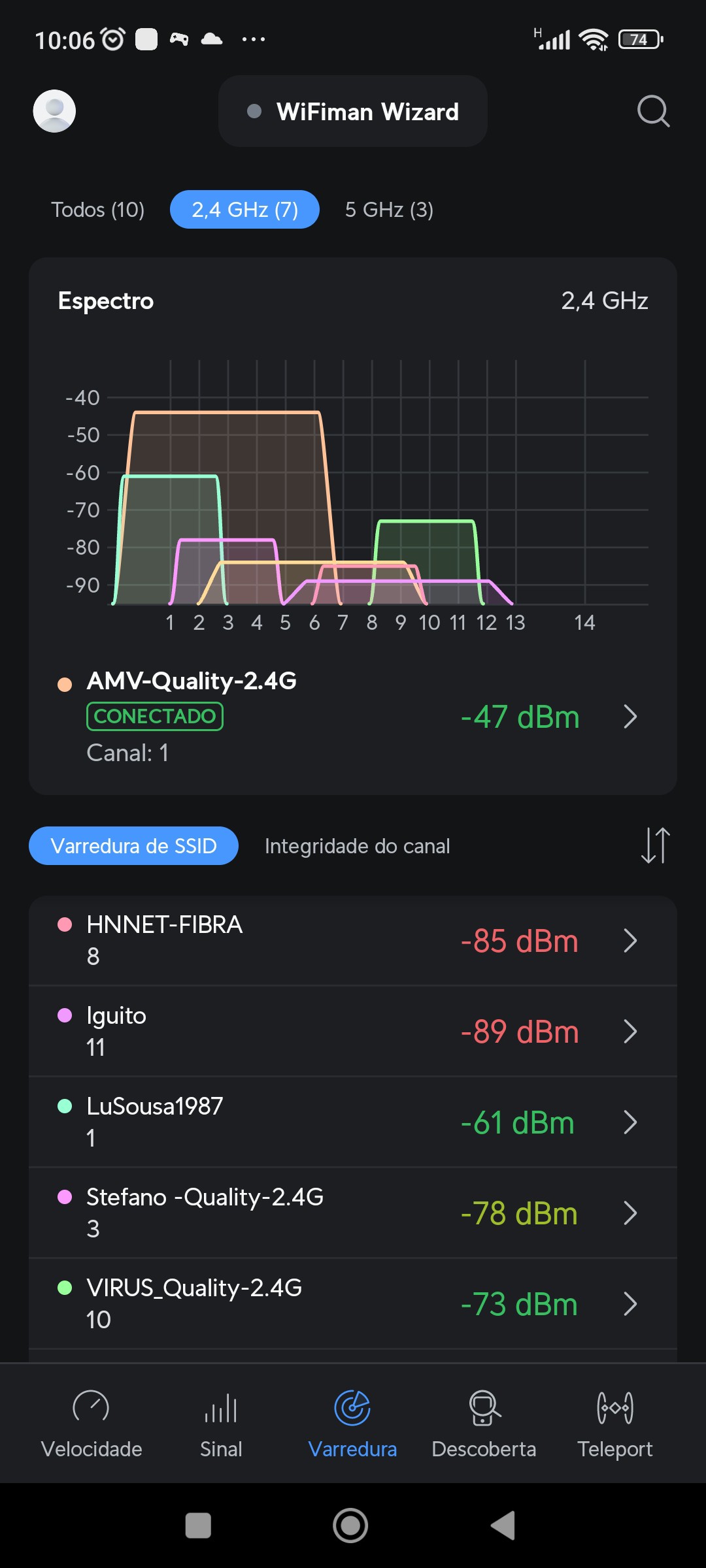Open the Descoberta discovery icon

[x=484, y=1407]
